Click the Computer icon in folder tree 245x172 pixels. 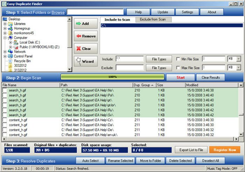(x=10, y=38)
